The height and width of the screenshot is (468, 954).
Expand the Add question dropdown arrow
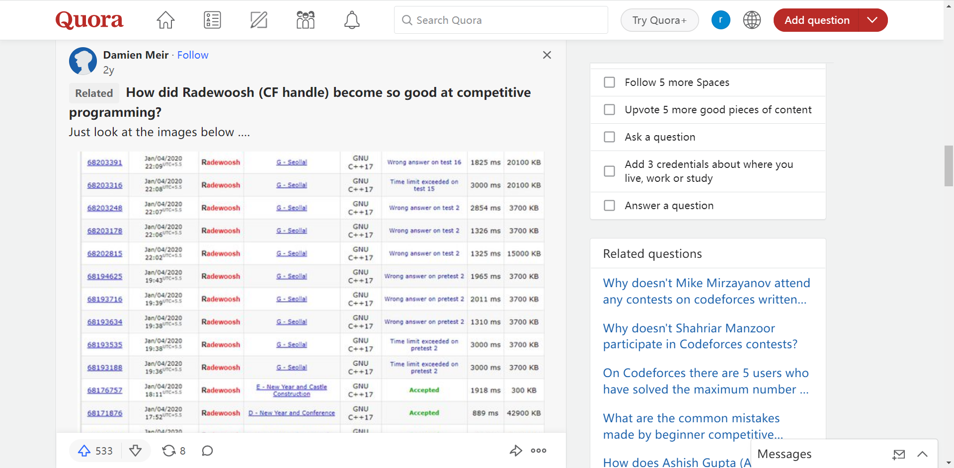point(873,20)
